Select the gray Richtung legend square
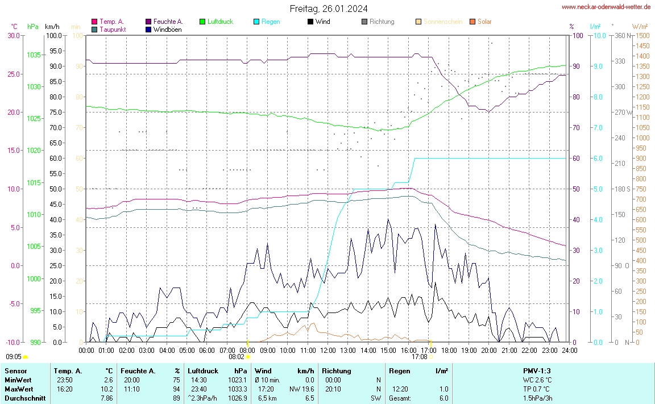The height and width of the screenshot is (404, 655). pyautogui.click(x=364, y=22)
